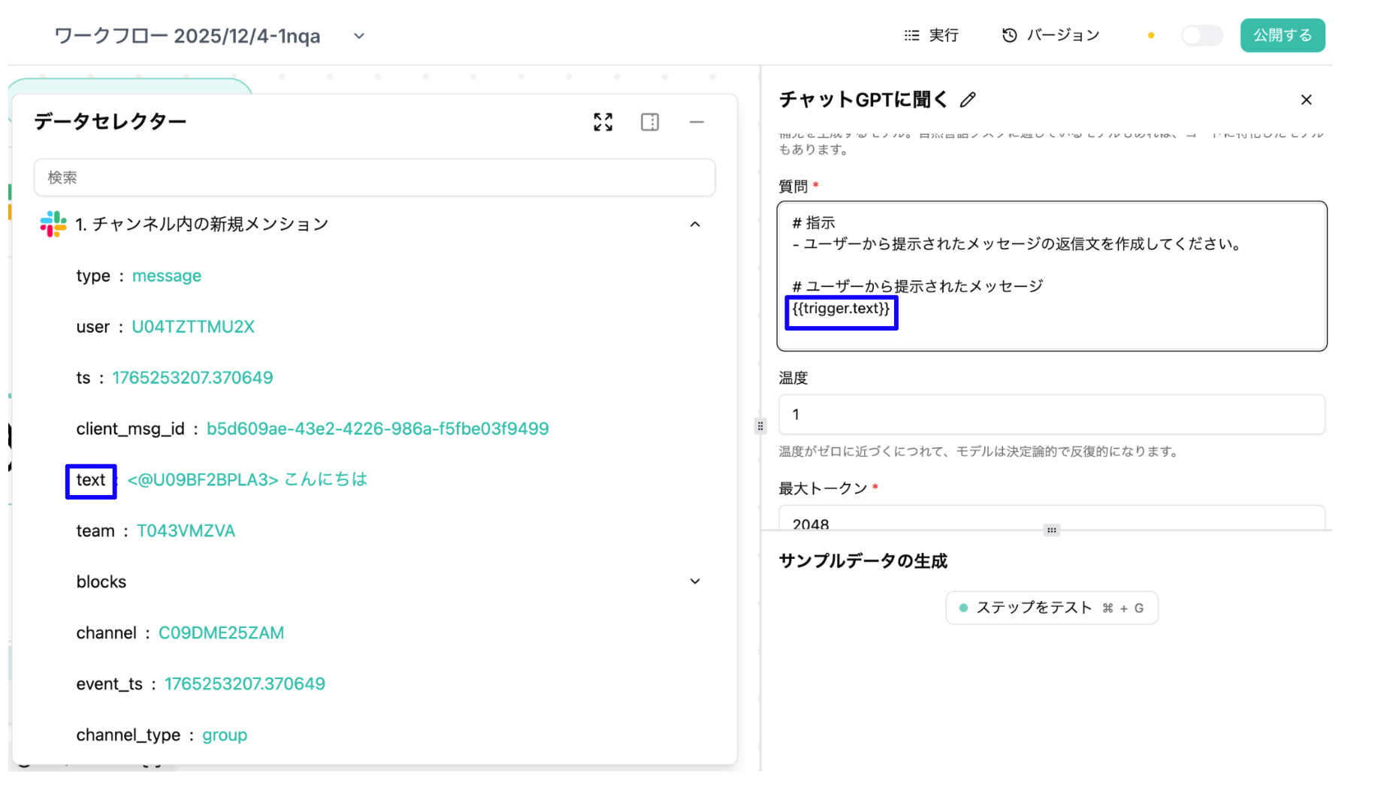
Task: Click the clock icon next to バージョン
Action: (x=1008, y=35)
